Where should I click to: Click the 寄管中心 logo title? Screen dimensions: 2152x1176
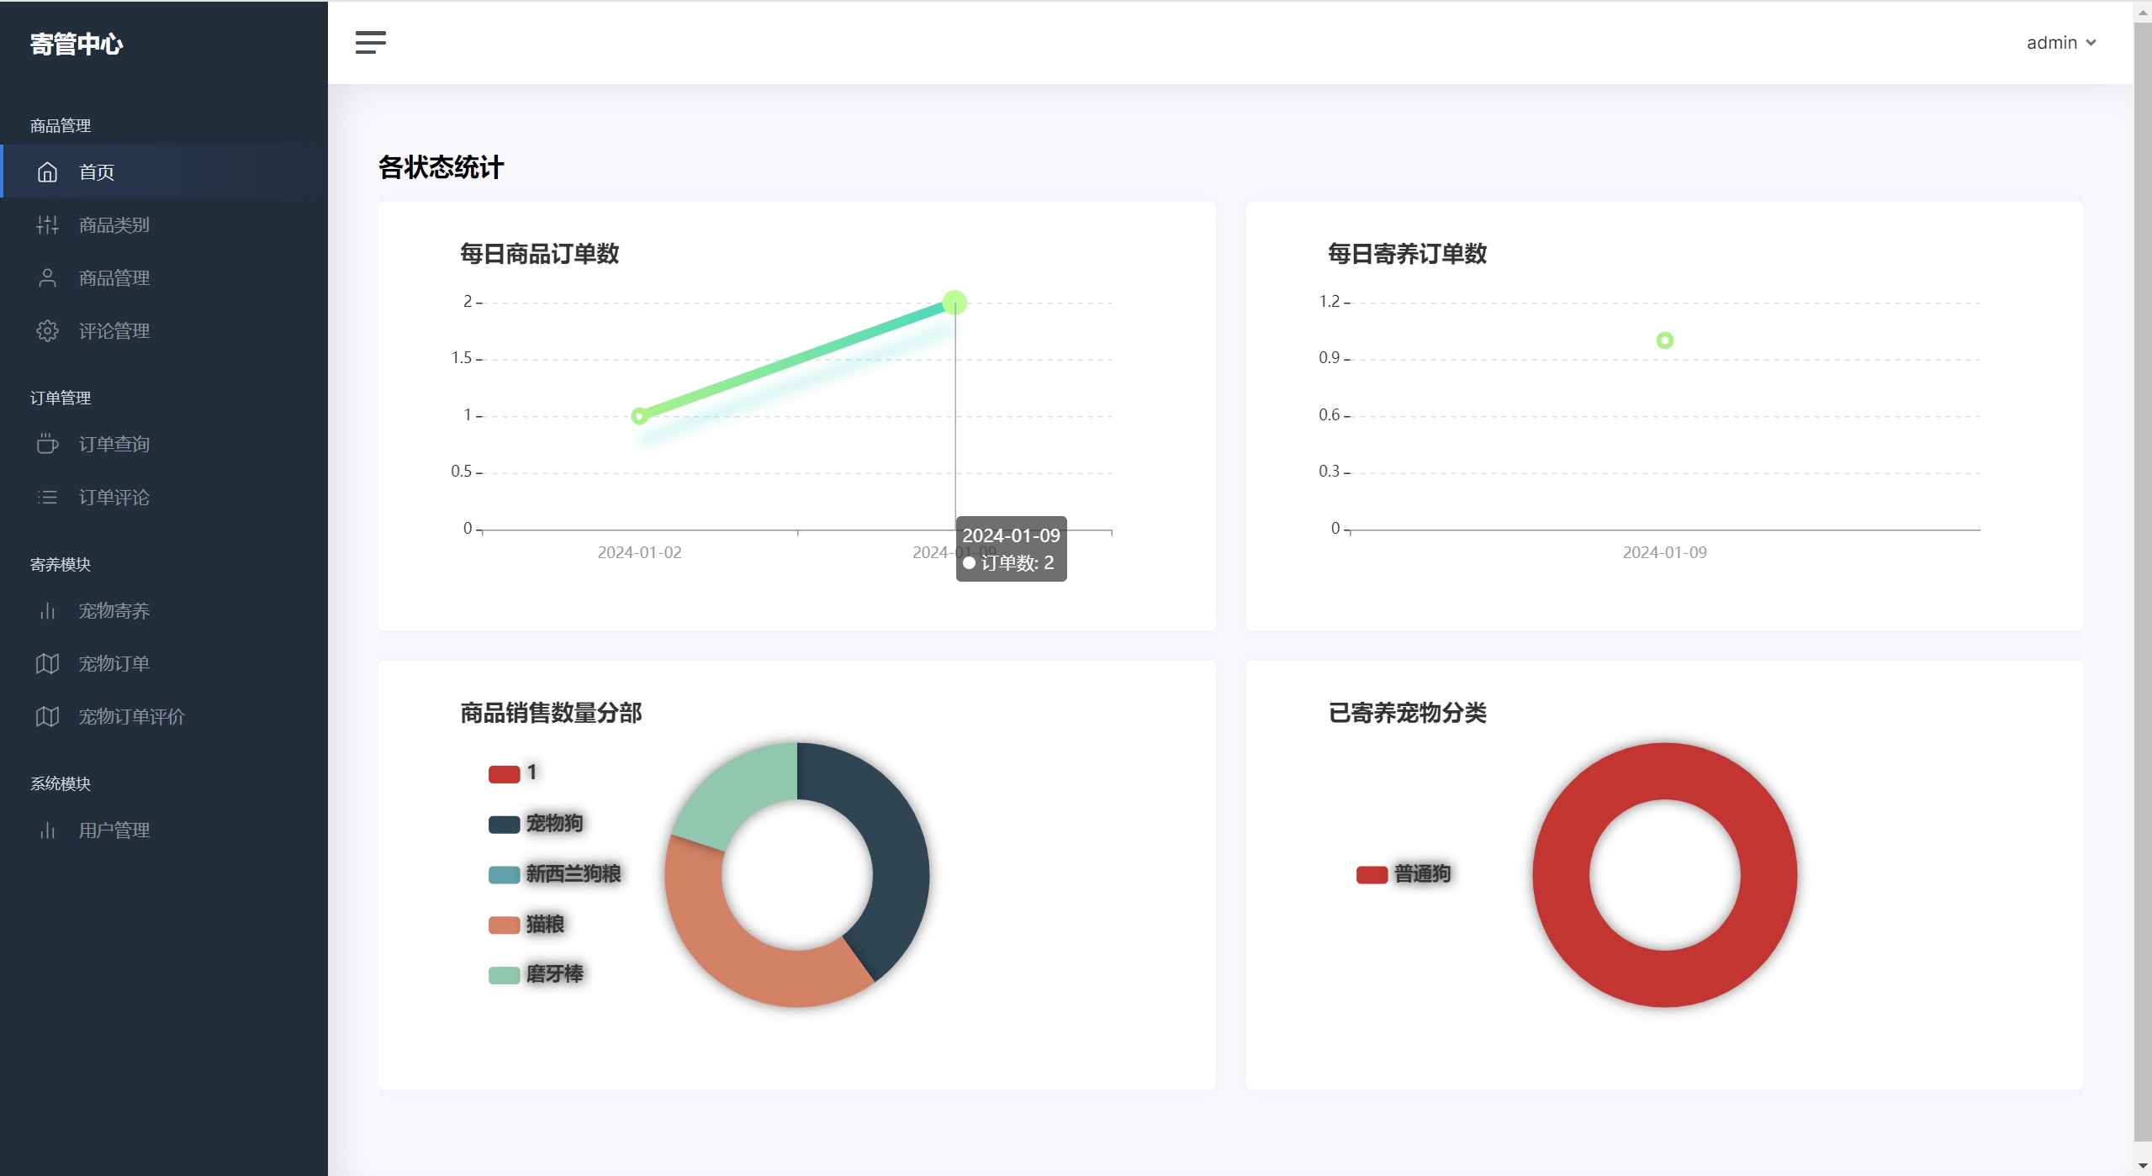coord(77,44)
